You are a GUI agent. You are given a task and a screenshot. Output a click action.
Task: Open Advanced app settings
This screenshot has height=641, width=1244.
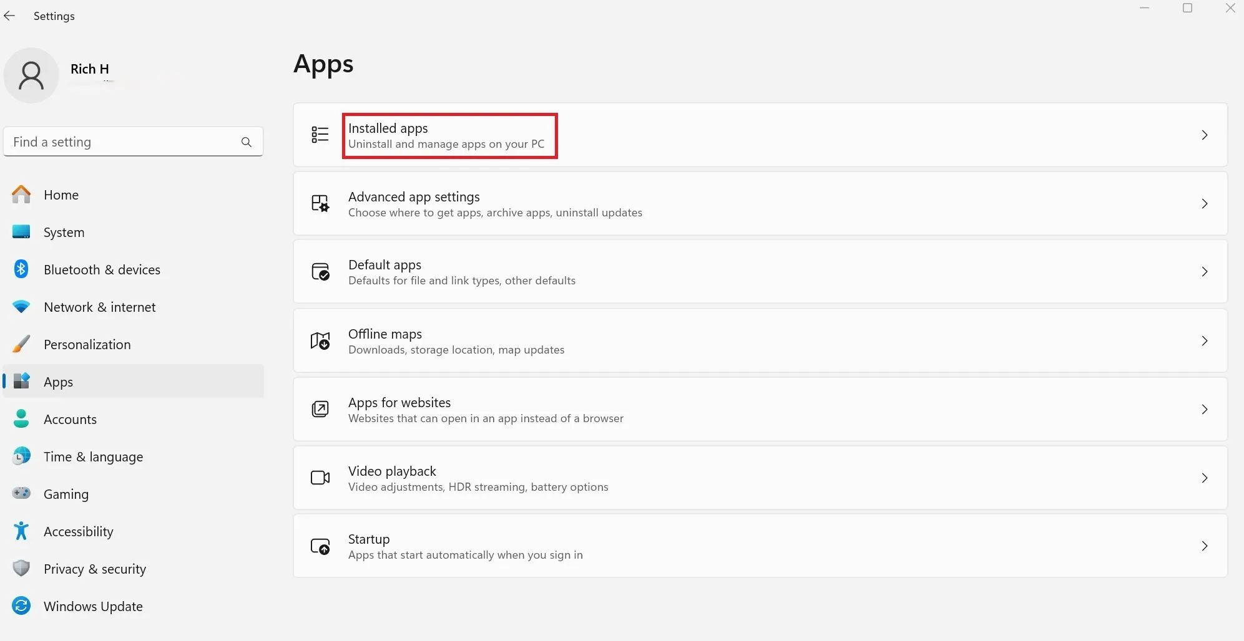click(x=414, y=197)
